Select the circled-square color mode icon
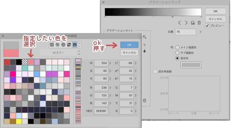The image size is (231, 128). 57,45
